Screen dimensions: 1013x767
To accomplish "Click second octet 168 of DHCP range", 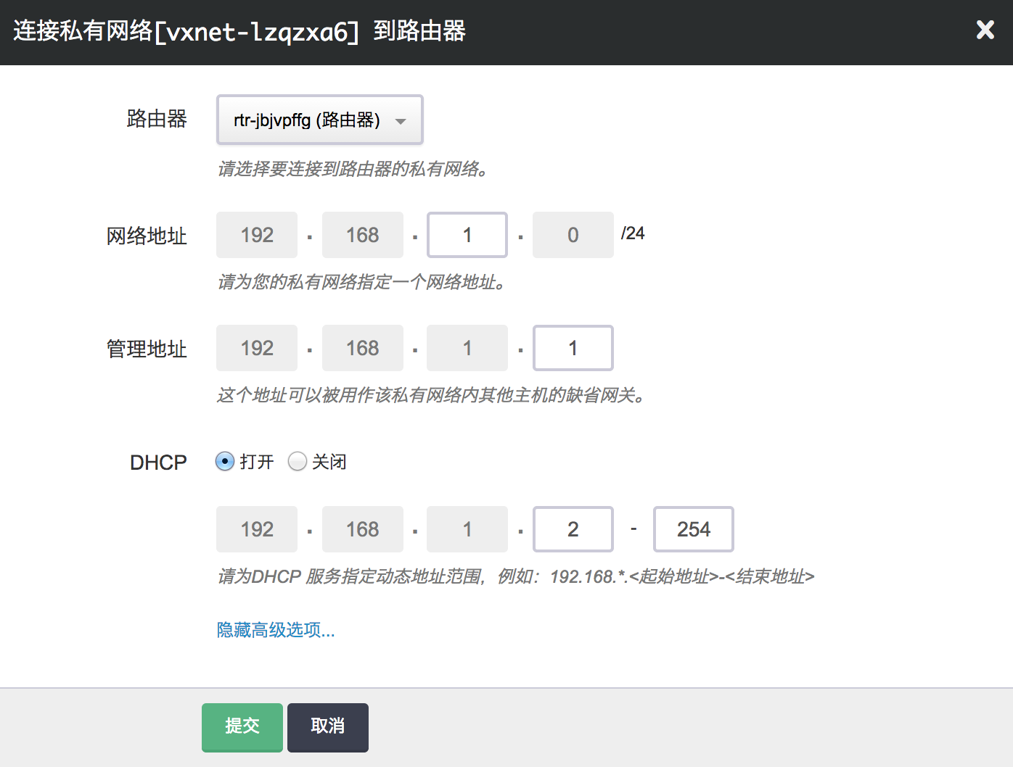I will coord(362,529).
